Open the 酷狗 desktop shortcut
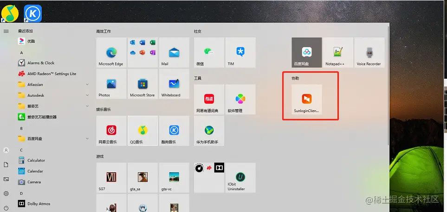This screenshot has width=447, height=212. click(33, 13)
